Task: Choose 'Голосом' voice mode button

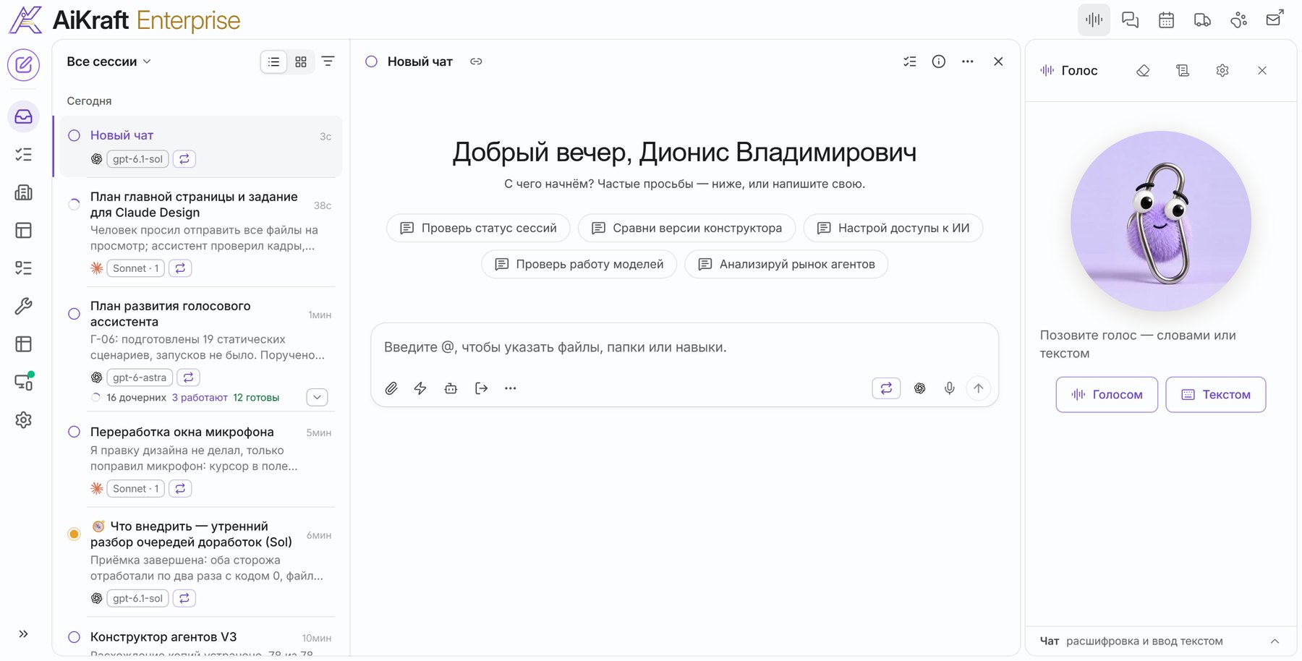Action: click(1107, 394)
